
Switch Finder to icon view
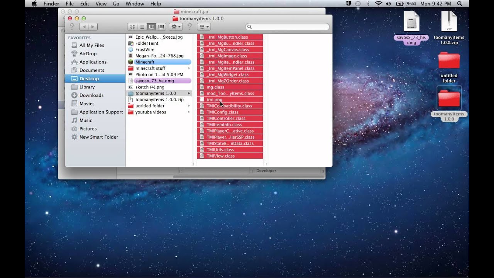[x=132, y=27]
